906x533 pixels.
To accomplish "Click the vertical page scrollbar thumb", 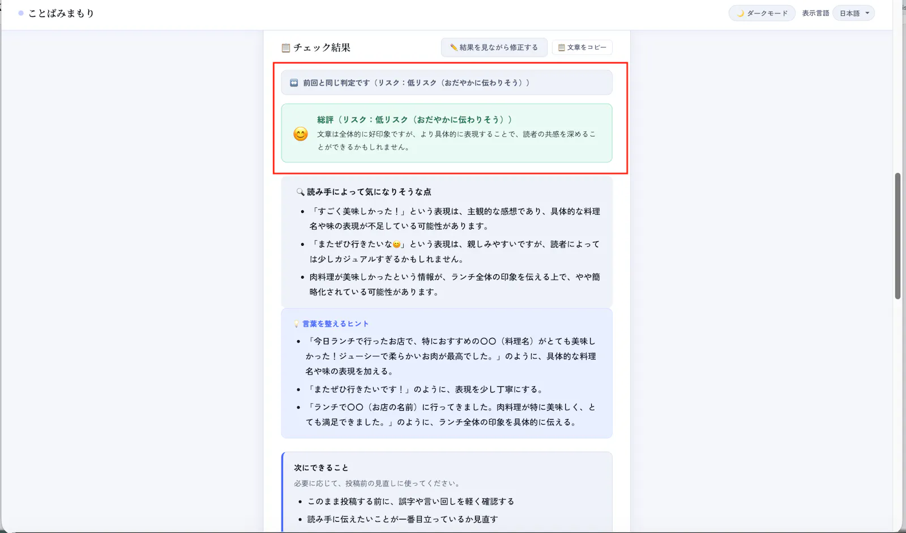I will tap(898, 236).
